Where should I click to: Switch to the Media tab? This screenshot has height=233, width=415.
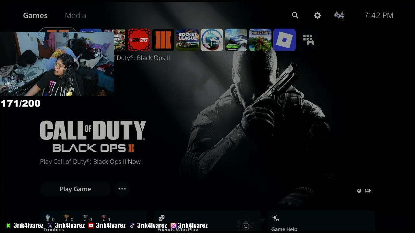click(x=76, y=16)
